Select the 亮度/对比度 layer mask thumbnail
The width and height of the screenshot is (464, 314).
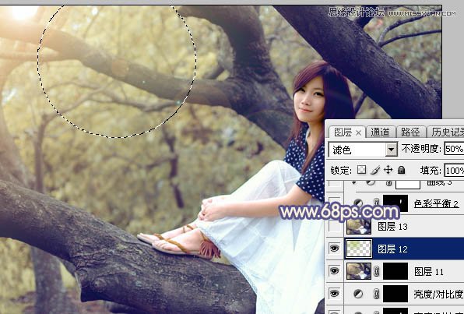(x=395, y=294)
